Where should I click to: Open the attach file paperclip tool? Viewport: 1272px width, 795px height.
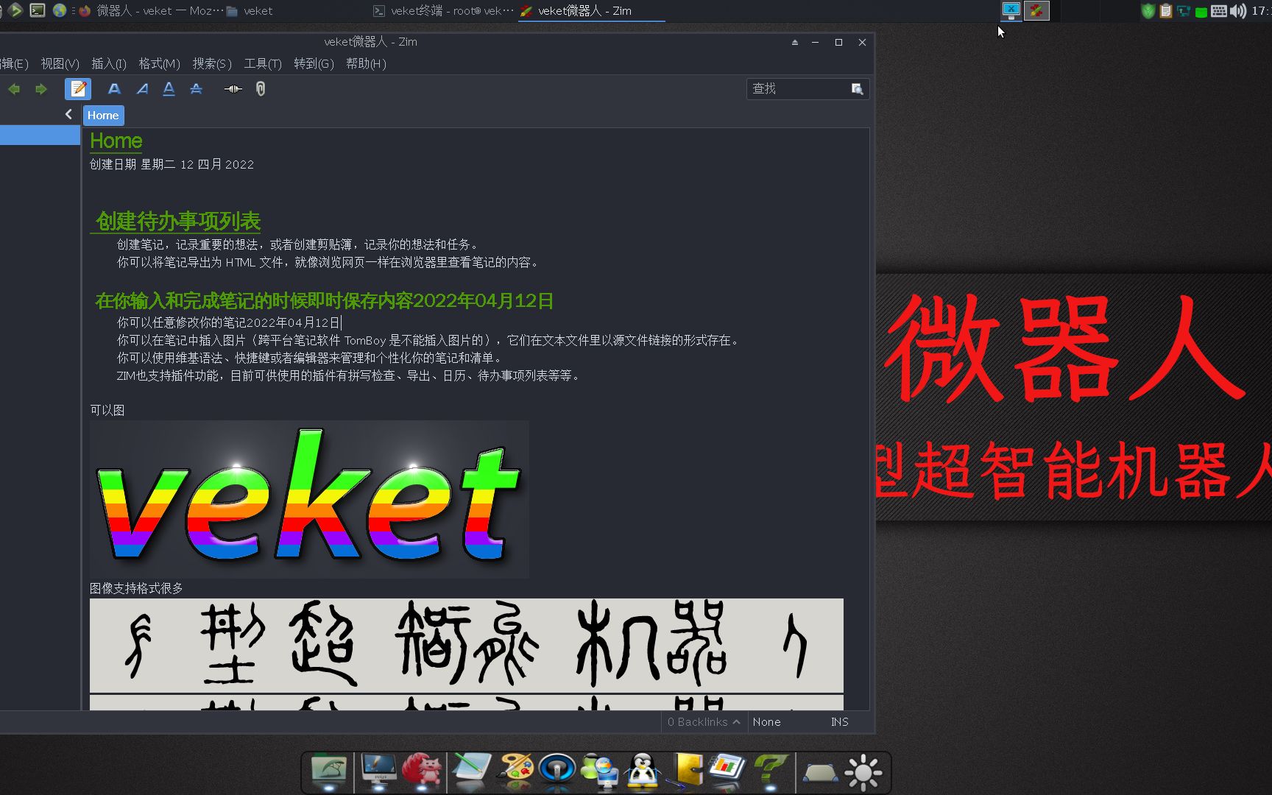(261, 89)
